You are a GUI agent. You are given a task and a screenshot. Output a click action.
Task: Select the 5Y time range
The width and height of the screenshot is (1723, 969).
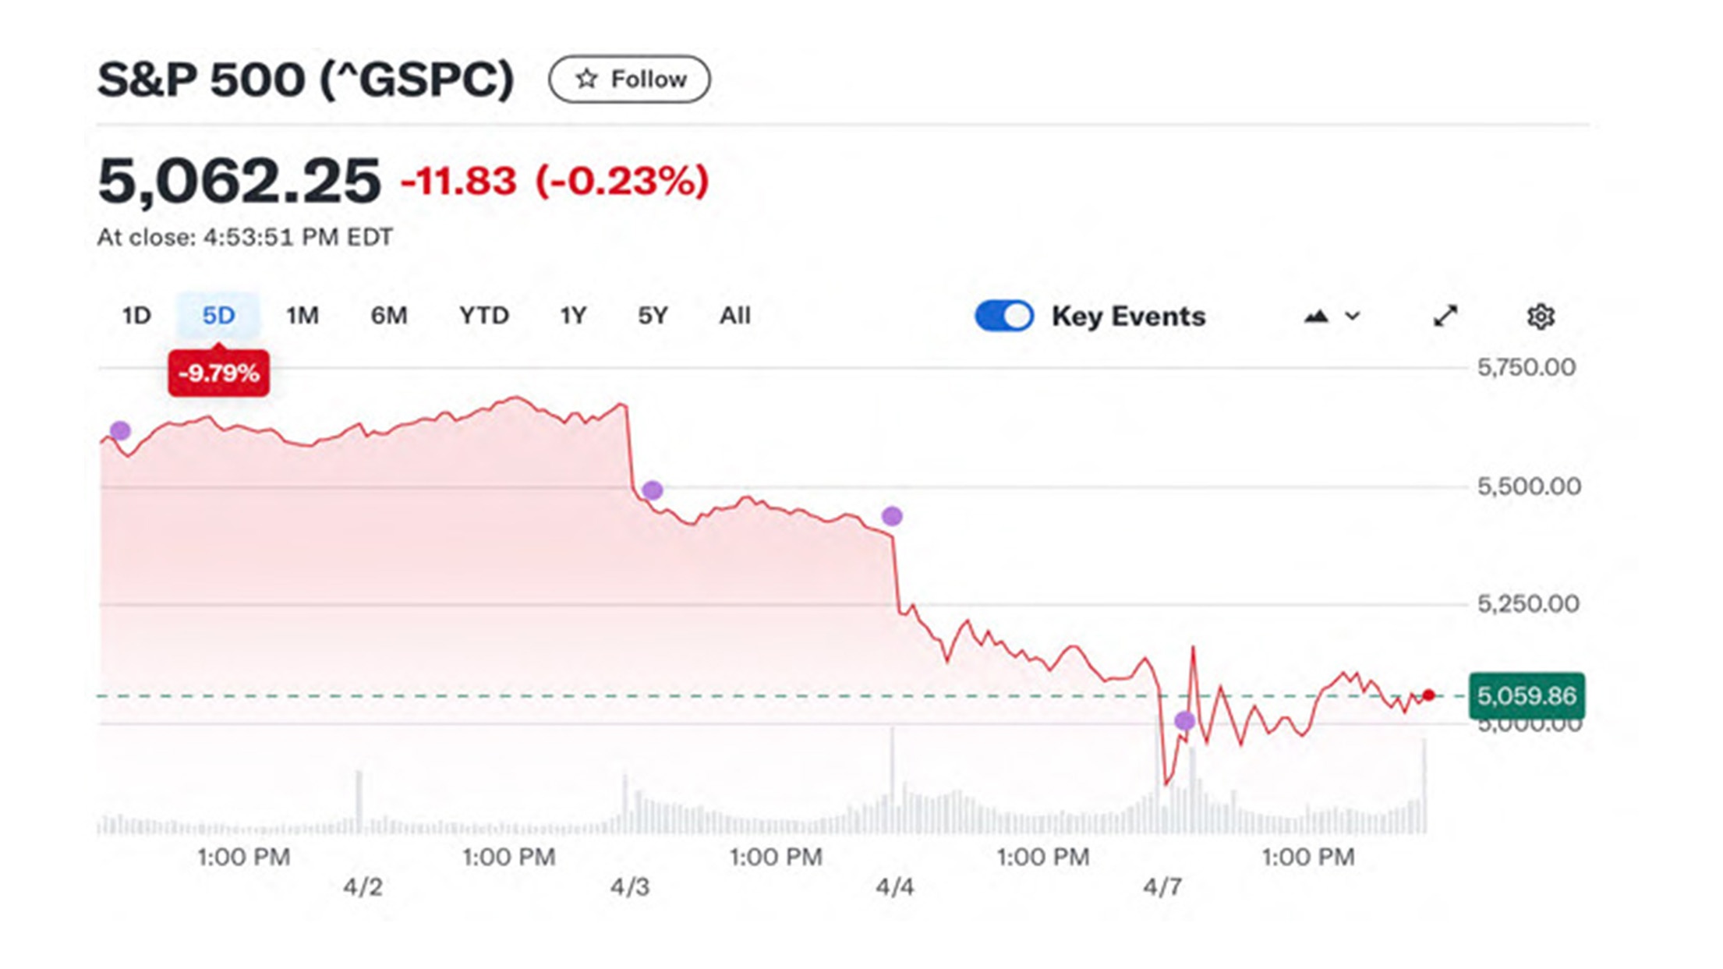point(653,316)
